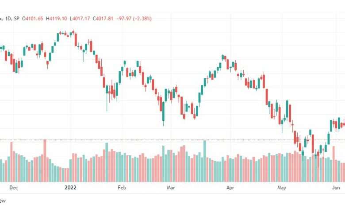The width and height of the screenshot is (345, 208).
Task: Select the "Mar" month label on the time axis
Action: (171, 188)
